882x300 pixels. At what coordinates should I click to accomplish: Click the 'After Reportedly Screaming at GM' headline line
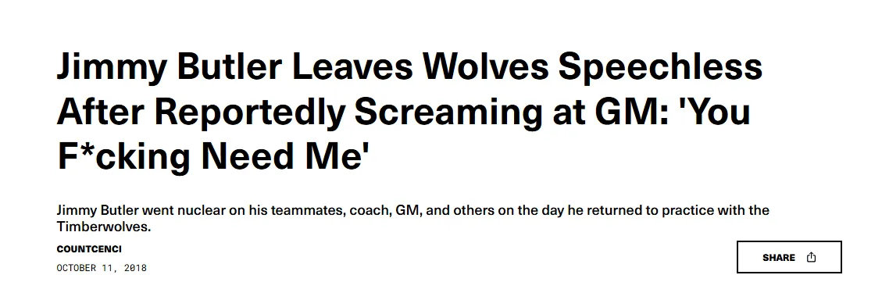click(403, 111)
